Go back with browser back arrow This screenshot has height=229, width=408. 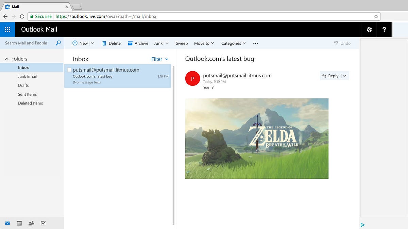(x=5, y=16)
